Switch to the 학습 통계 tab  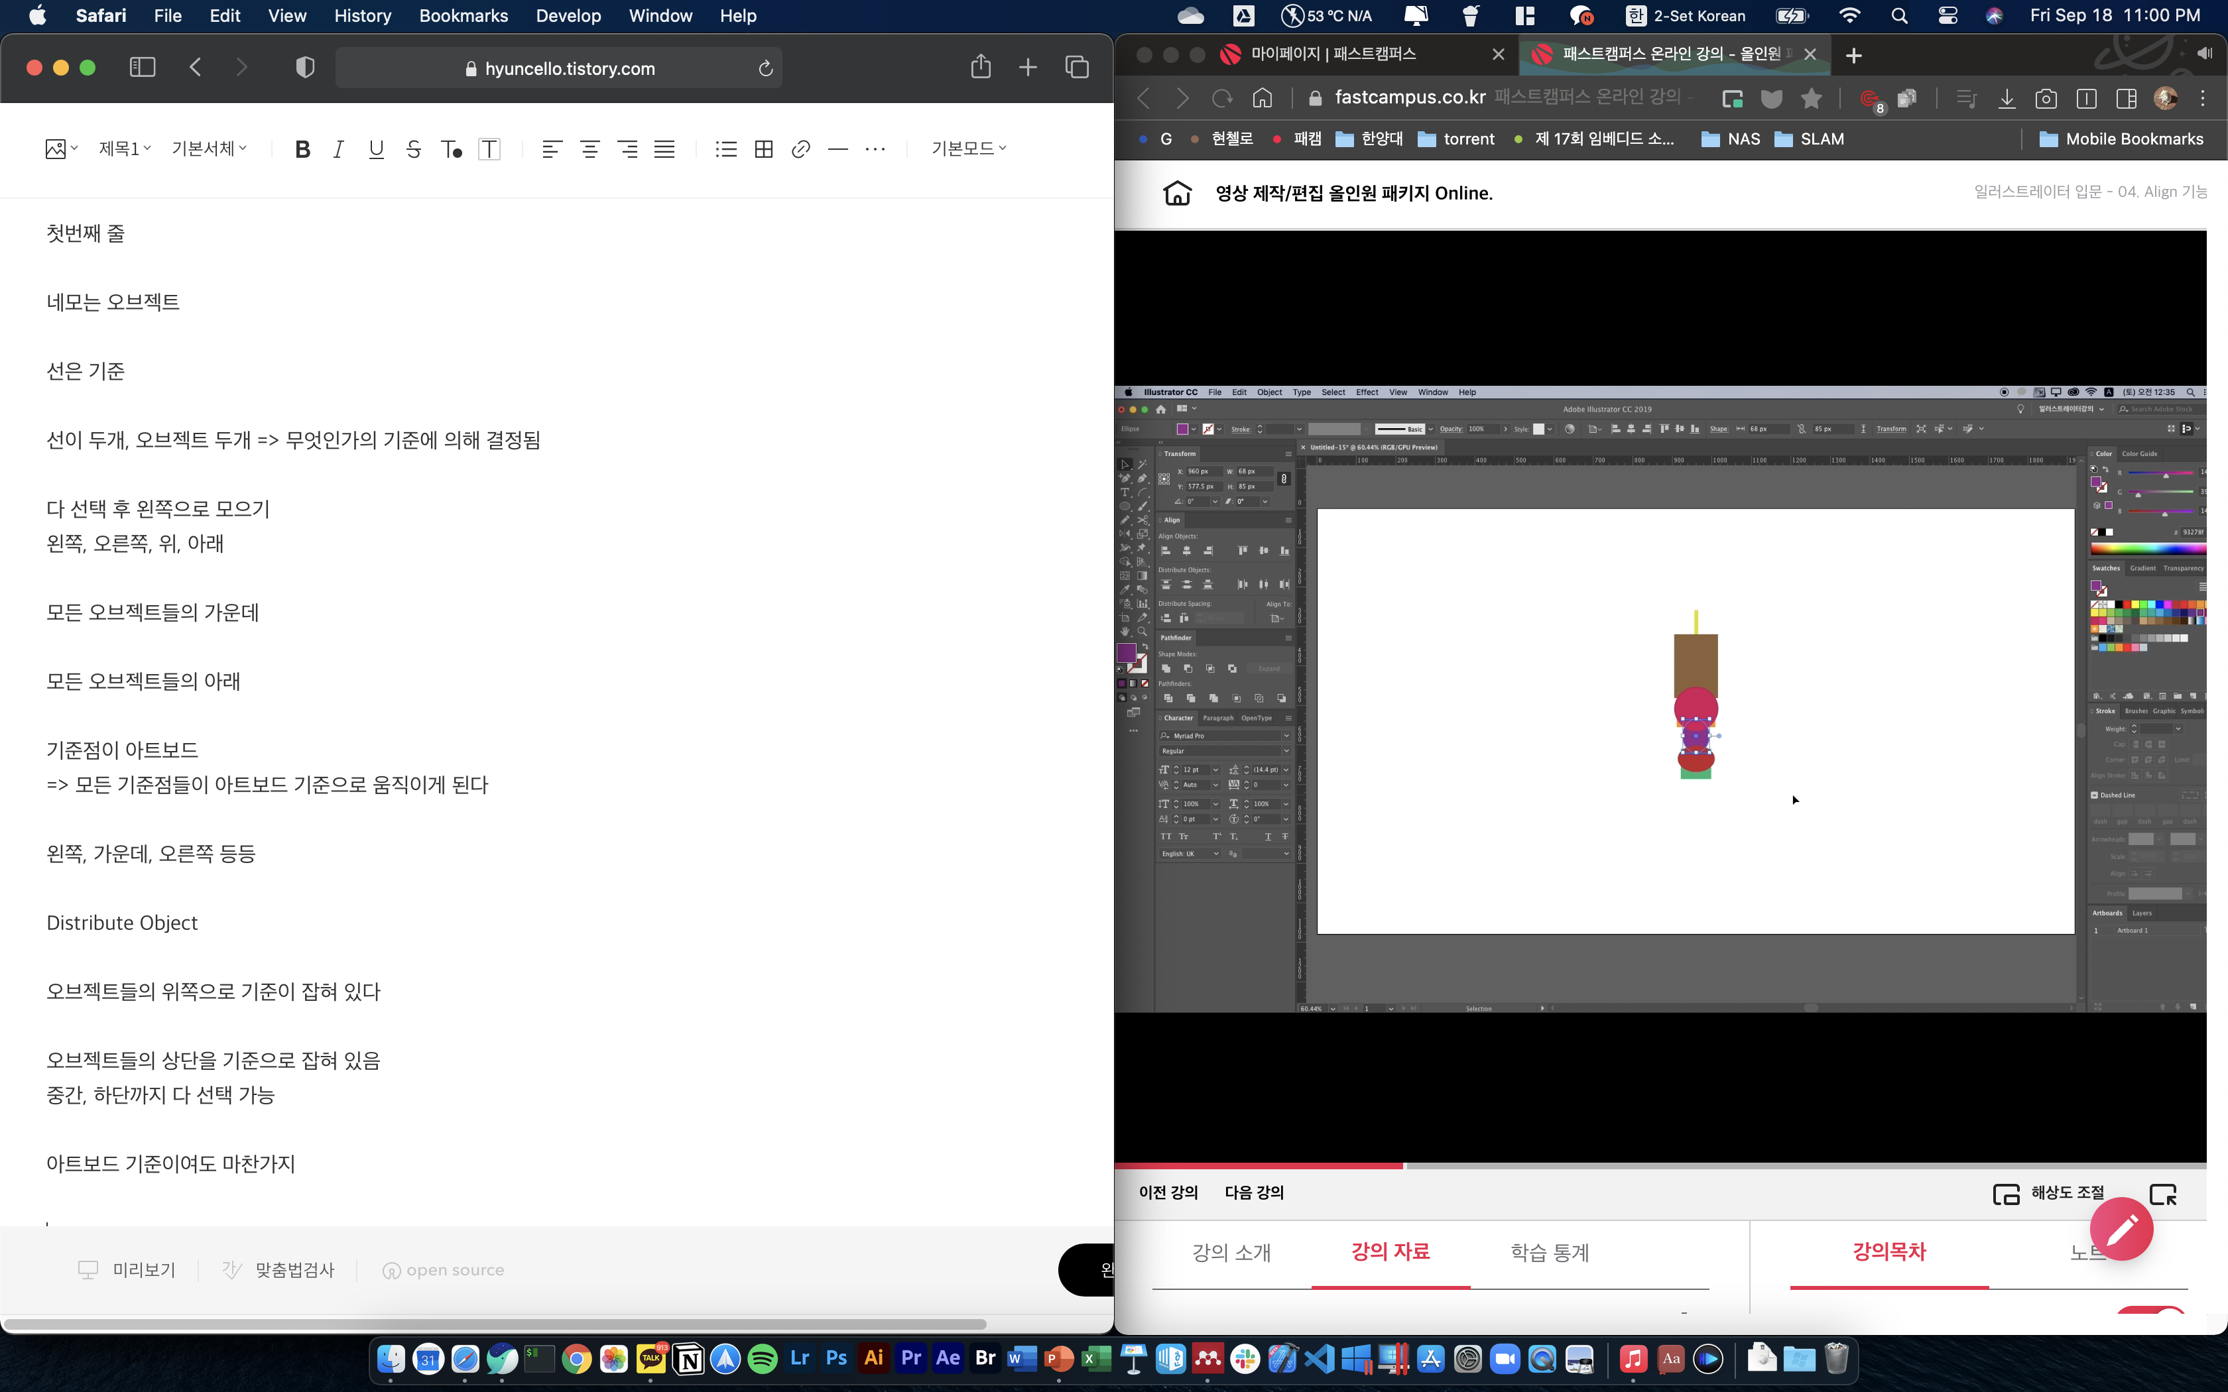pos(1550,1252)
